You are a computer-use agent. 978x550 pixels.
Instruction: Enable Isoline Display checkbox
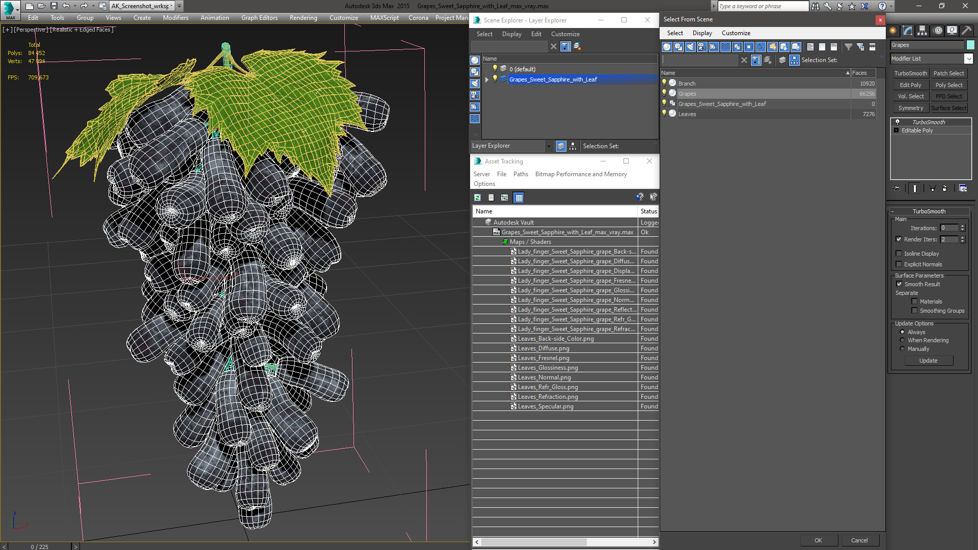(x=899, y=254)
